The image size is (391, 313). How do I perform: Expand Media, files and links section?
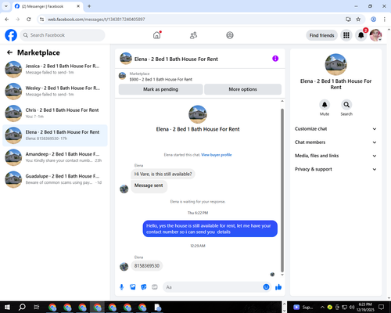click(x=335, y=156)
